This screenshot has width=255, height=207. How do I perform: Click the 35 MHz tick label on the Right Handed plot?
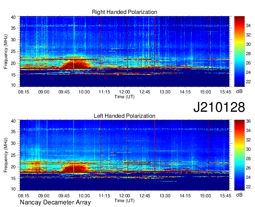[13, 28]
